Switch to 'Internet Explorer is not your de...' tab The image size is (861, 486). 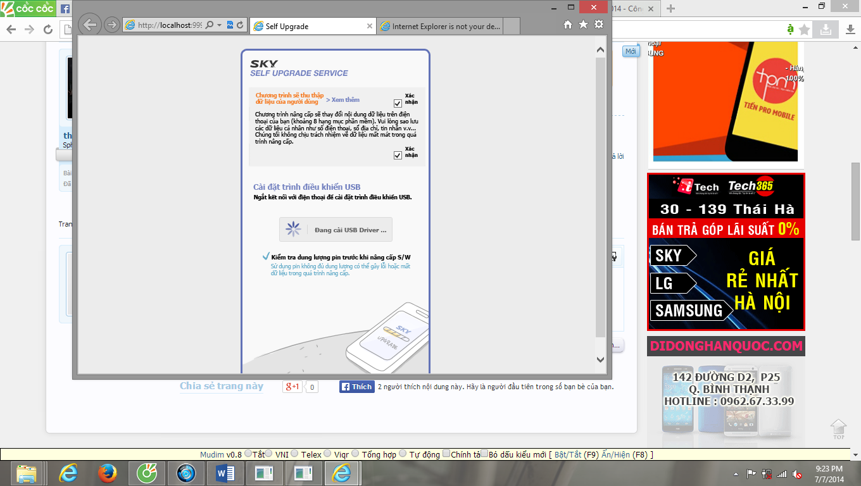[440, 27]
